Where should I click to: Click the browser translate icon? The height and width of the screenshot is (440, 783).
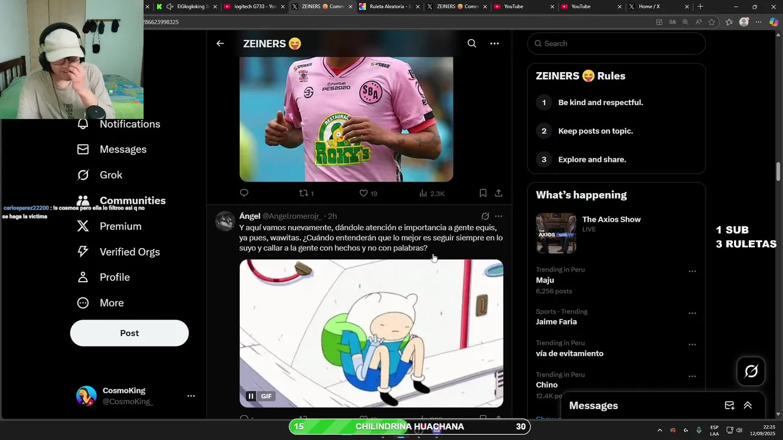point(672,22)
